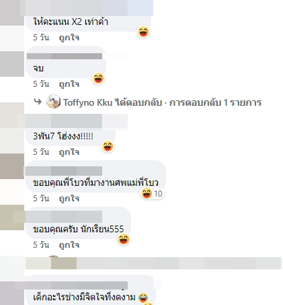This screenshot has height=305, width=283.
Task: Open '5 วัน' timestamp of the 'จบ' comment
Action: pos(41,84)
